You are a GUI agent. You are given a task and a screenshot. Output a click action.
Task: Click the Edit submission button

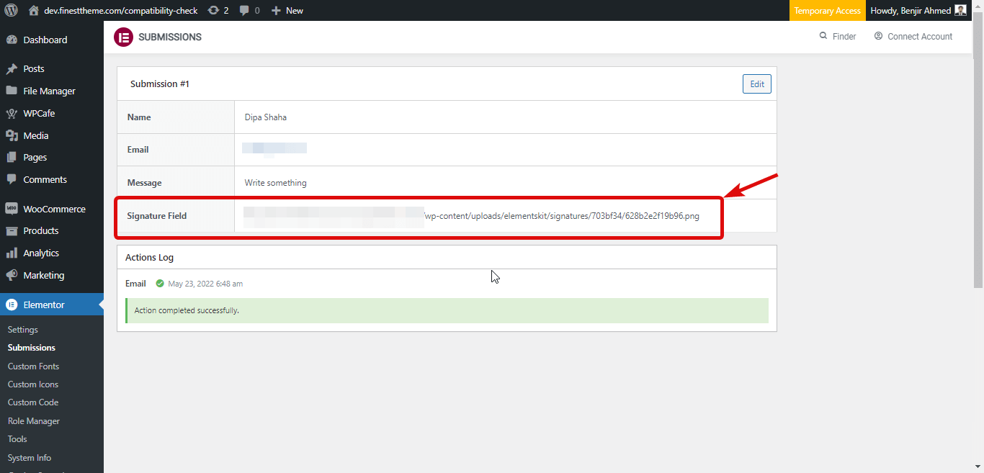(757, 84)
